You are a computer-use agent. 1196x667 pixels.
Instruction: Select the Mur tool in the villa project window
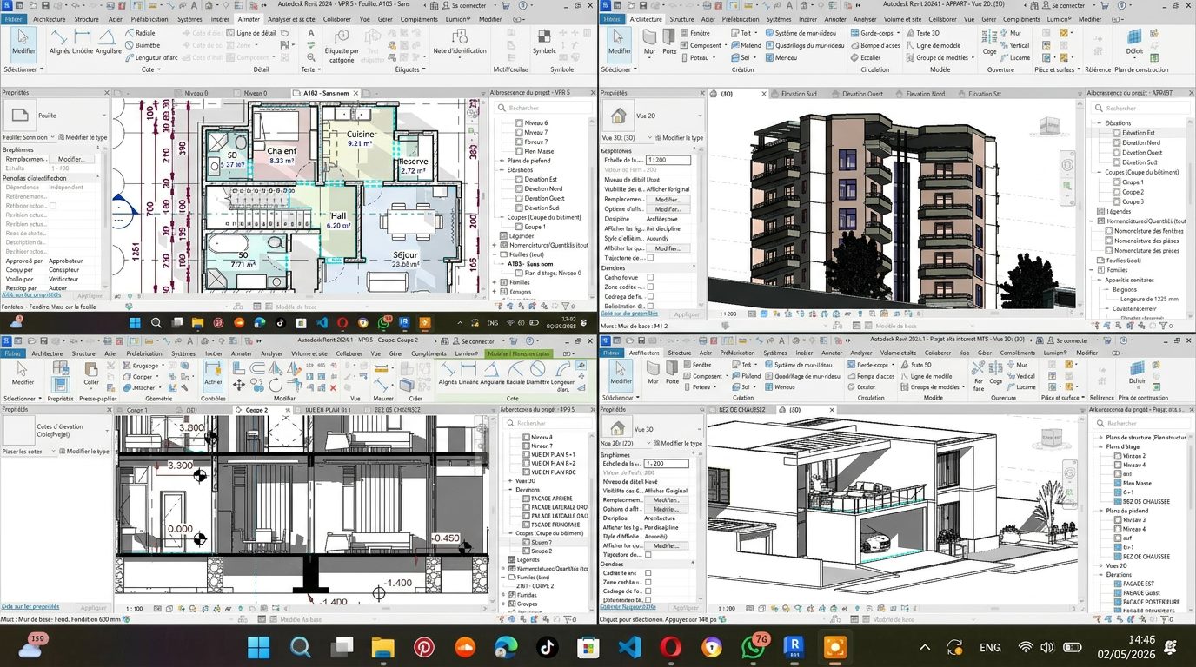pos(653,372)
